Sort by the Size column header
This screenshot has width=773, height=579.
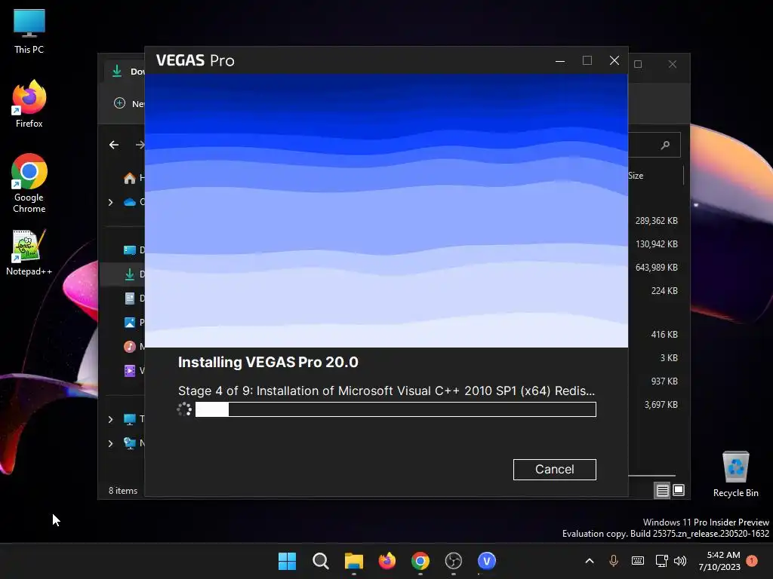point(636,176)
